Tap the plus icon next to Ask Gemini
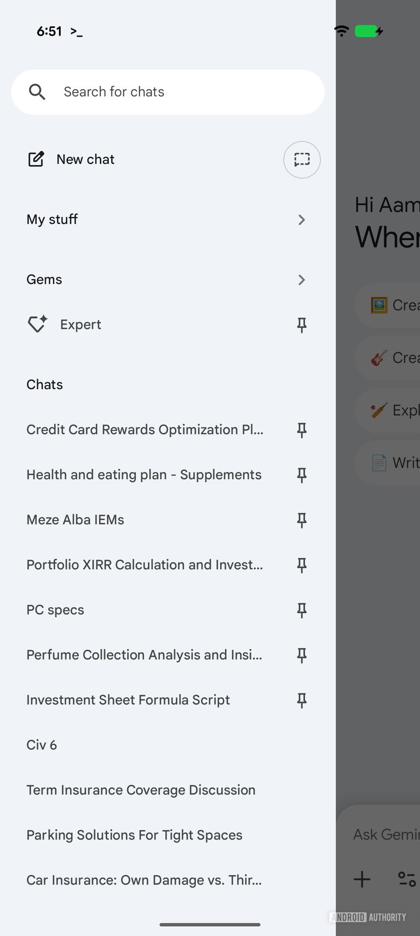Screen dimensions: 420x936 pos(362,879)
